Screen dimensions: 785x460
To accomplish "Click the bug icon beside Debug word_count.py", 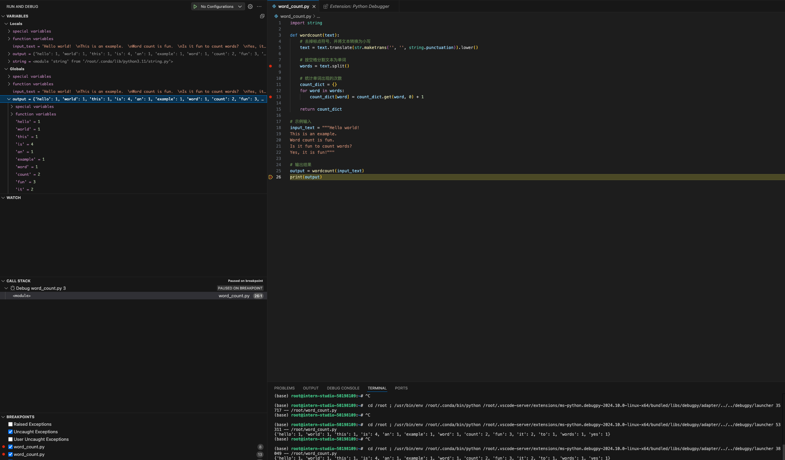I will (13, 288).
